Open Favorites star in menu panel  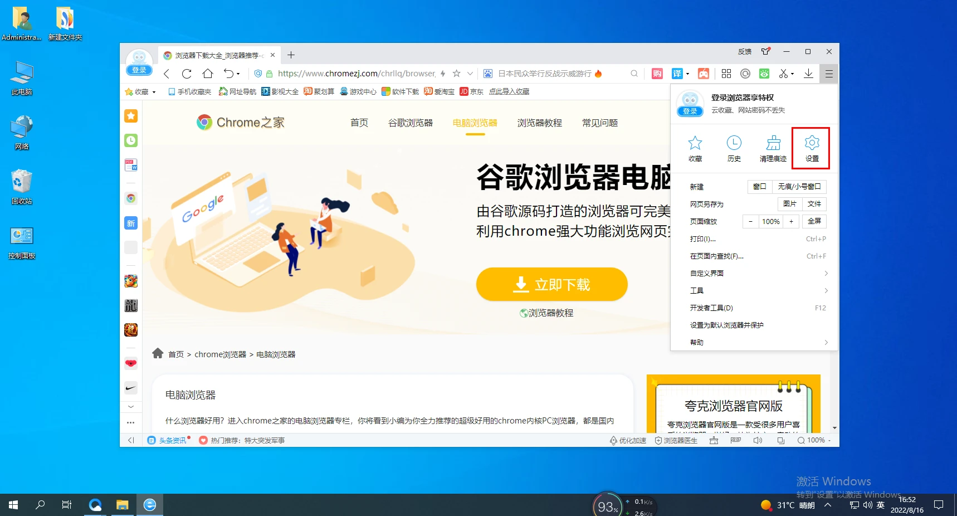[695, 148]
